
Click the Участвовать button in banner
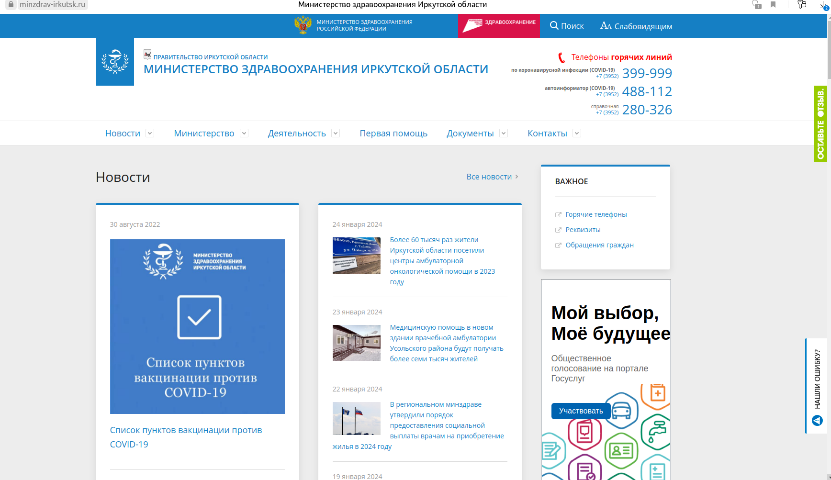click(581, 411)
